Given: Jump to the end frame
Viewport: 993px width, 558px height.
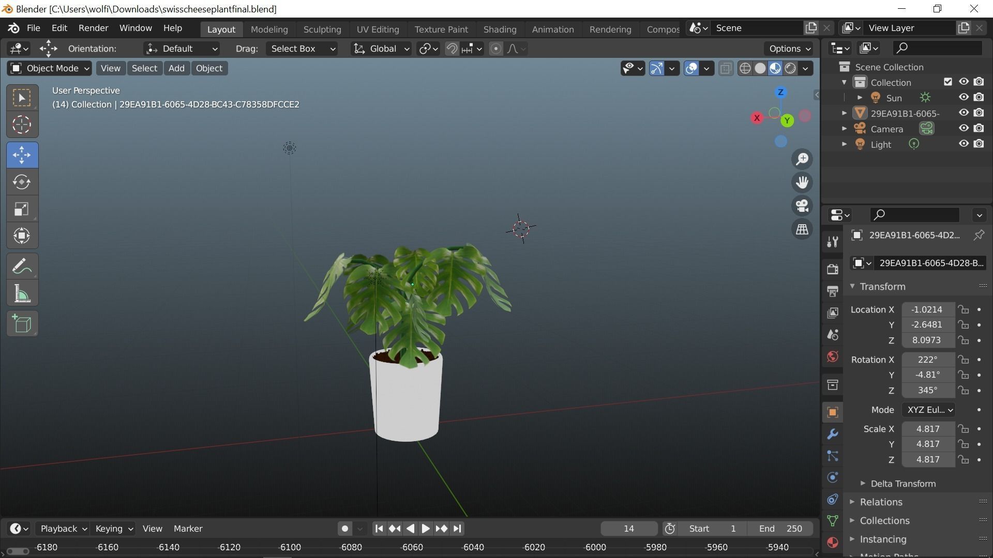Looking at the screenshot, I should pos(457,529).
